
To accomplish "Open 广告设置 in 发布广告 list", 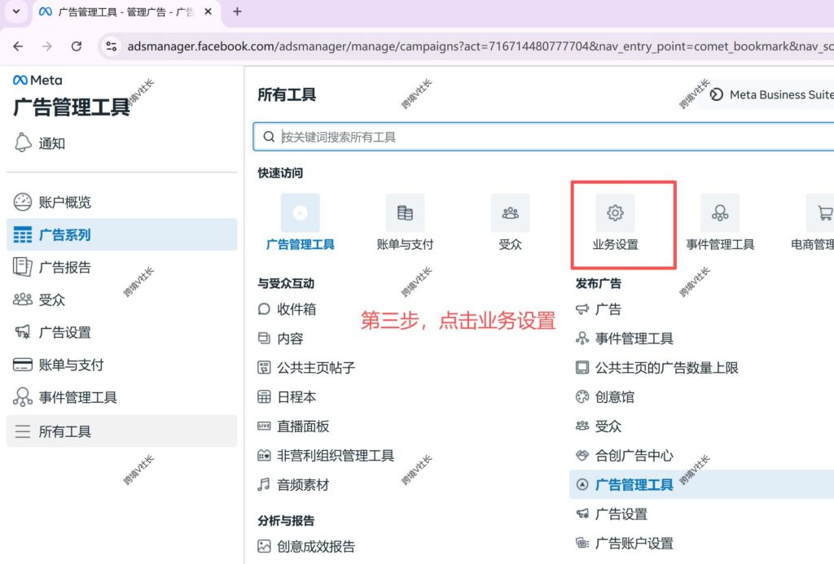I will tap(612, 514).
